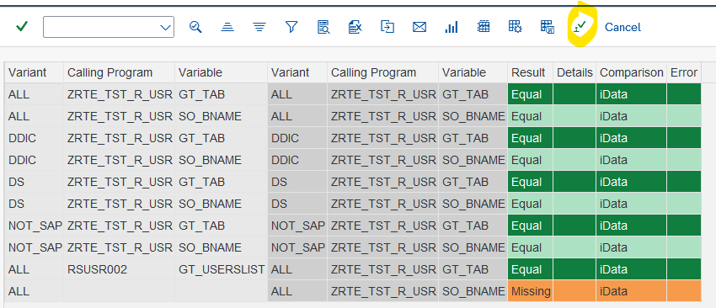Click iData in the NOT_SAP SO_BNAME row
This screenshot has height=308, width=716.
click(x=631, y=247)
